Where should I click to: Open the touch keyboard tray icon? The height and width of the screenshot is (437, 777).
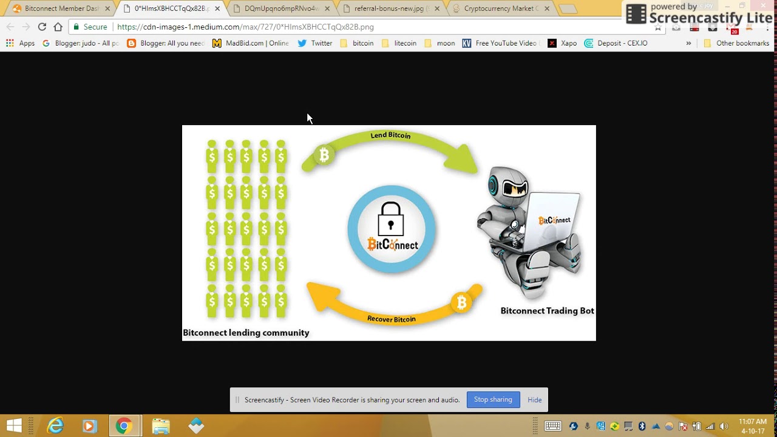point(553,426)
